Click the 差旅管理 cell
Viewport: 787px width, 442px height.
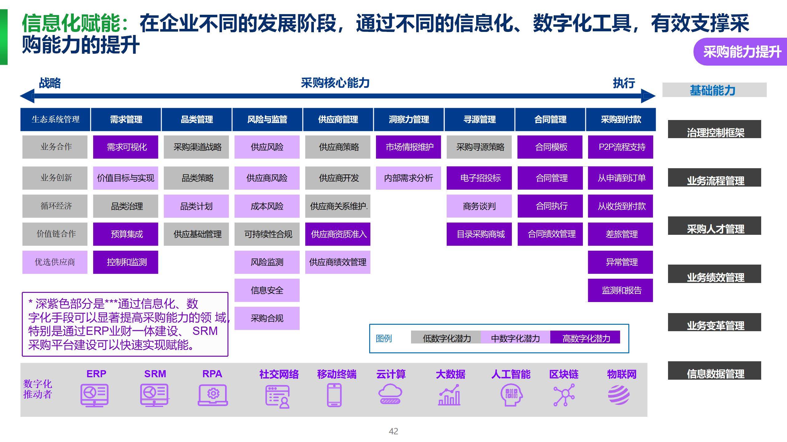[620, 234]
